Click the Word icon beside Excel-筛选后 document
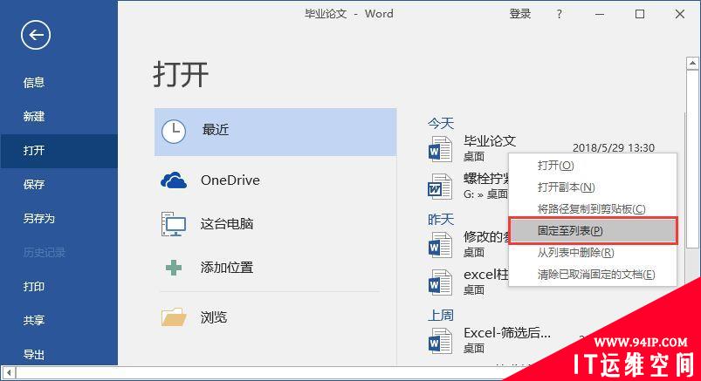 pyautogui.click(x=440, y=341)
